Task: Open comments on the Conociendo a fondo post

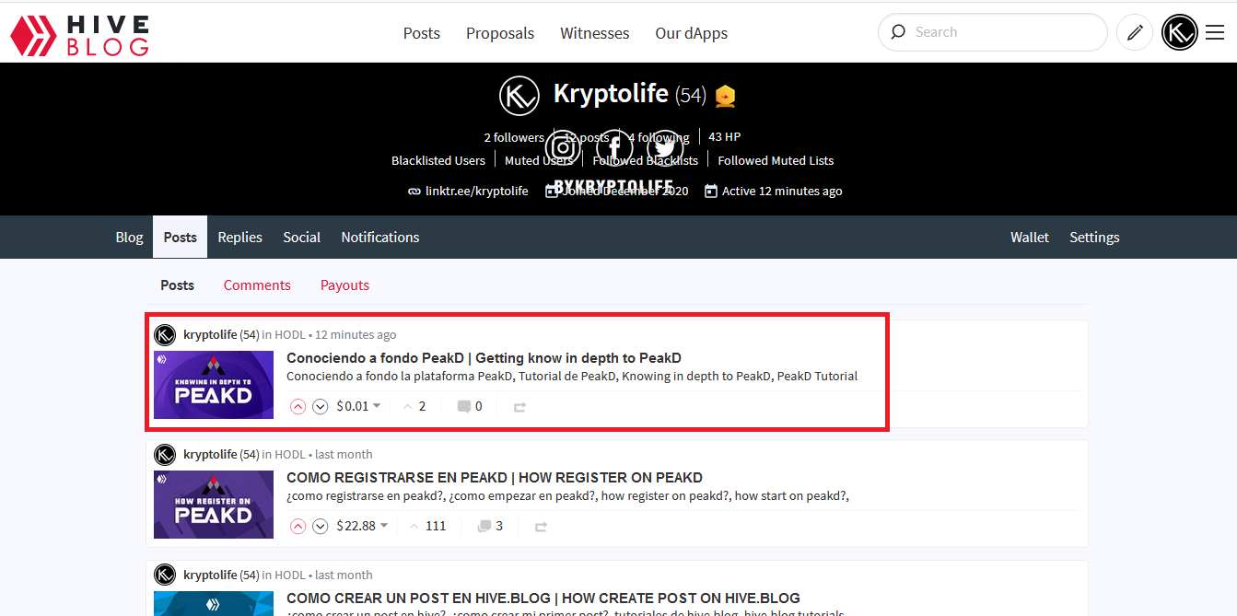Action: coord(470,406)
